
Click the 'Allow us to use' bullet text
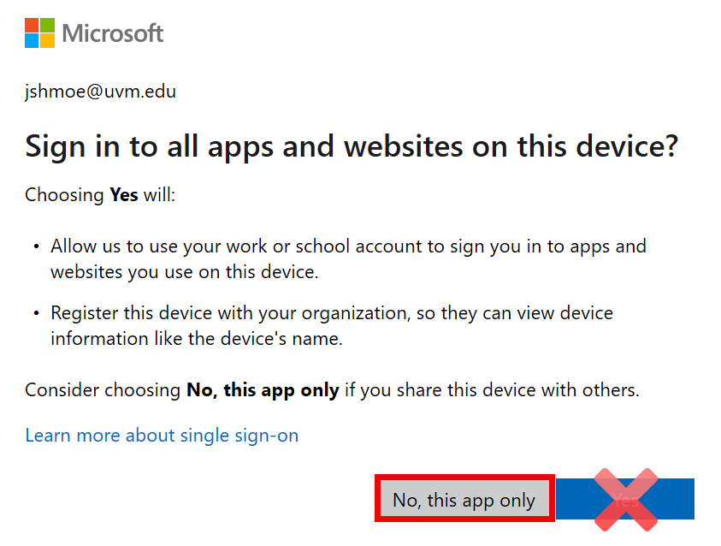click(x=348, y=247)
